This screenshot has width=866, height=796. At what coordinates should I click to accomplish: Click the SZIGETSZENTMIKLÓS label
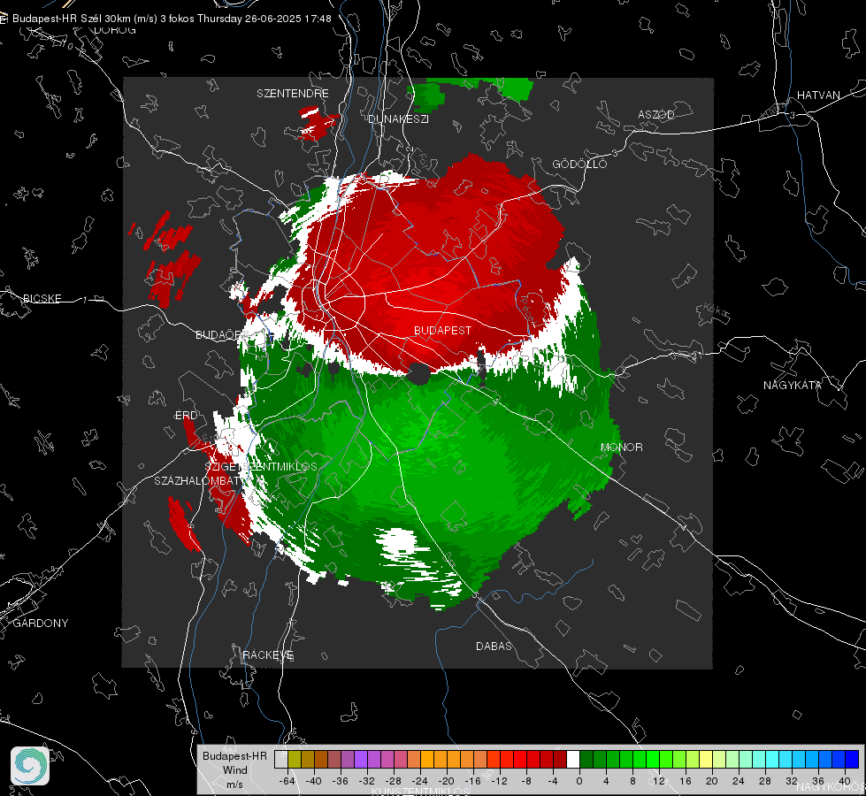(261, 467)
